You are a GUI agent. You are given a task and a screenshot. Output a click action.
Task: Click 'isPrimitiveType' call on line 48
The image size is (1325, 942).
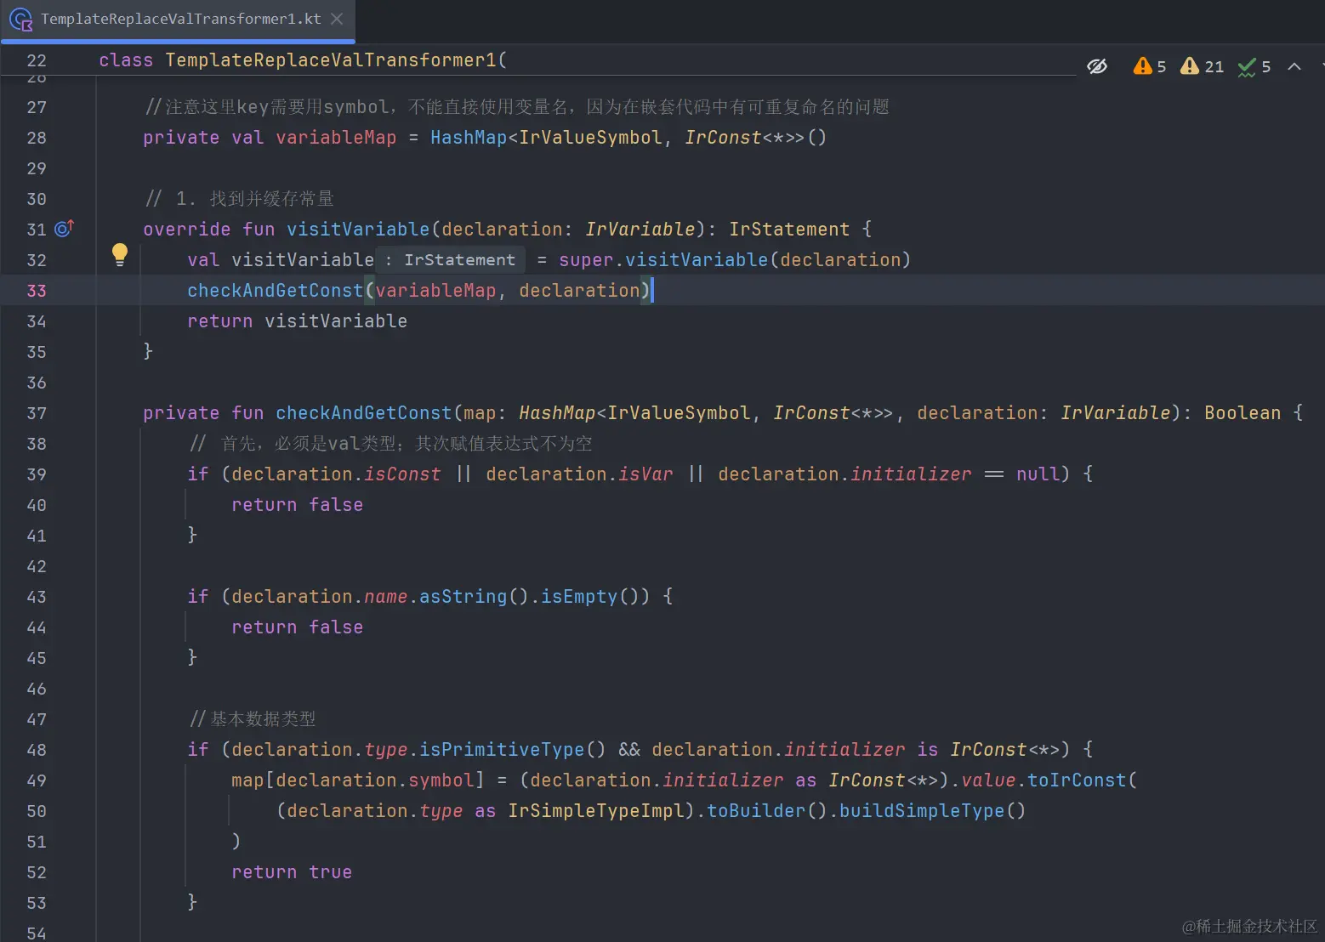(x=502, y=750)
